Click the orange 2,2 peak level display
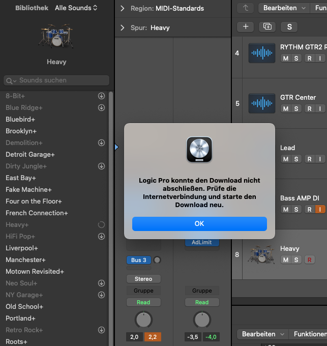327x346 pixels. [x=153, y=337]
